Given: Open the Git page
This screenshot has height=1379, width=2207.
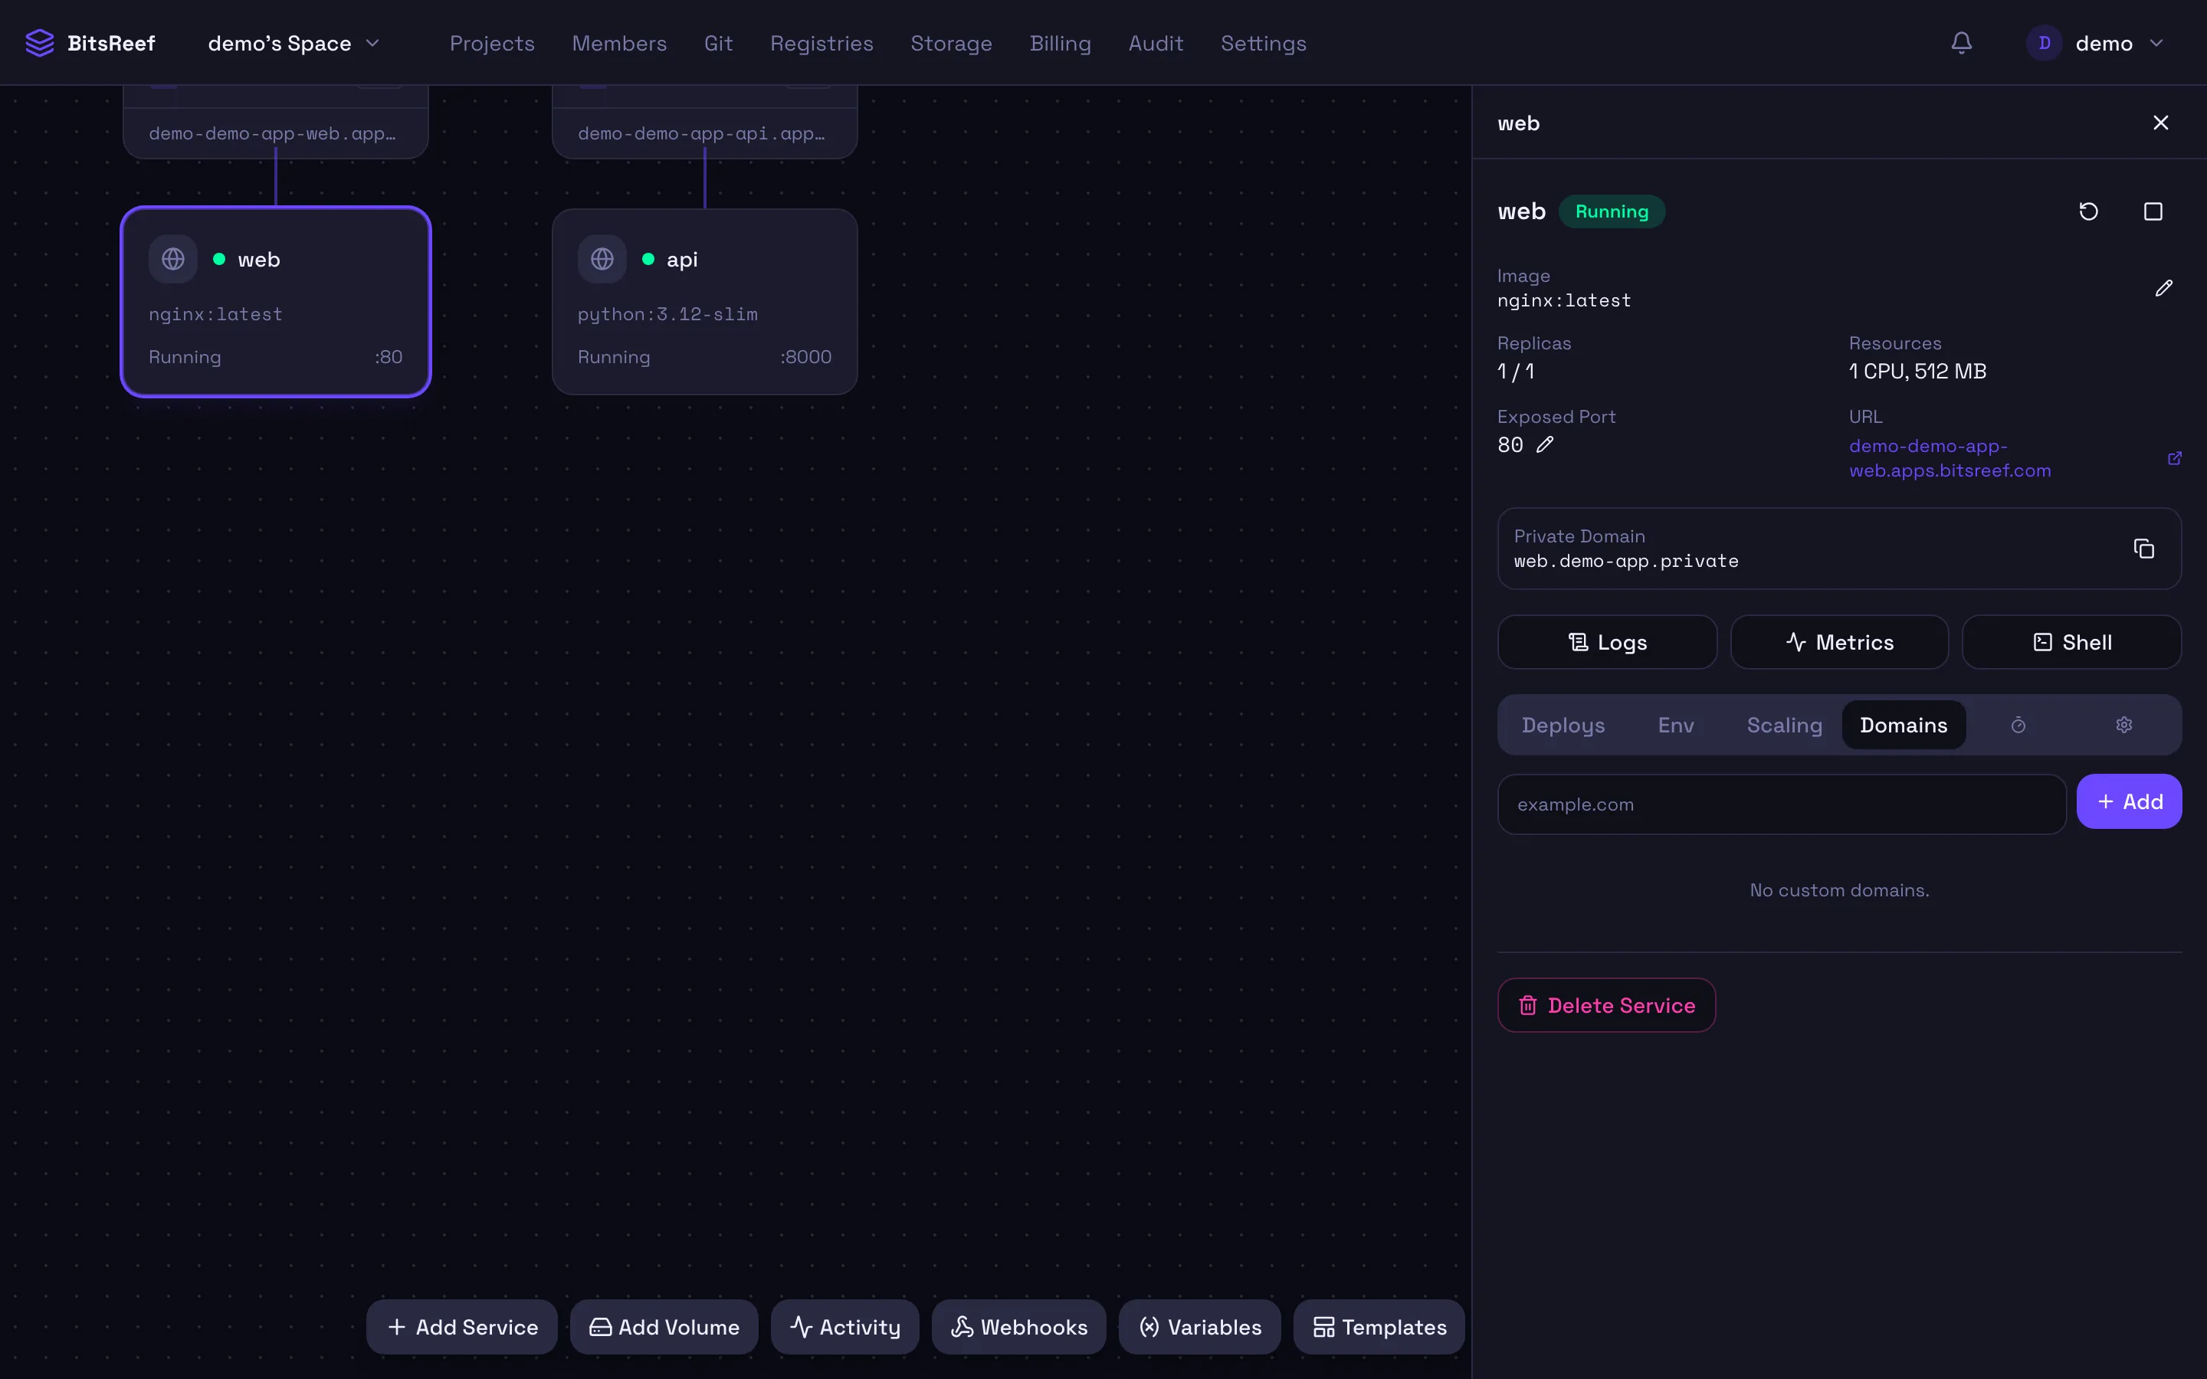Looking at the screenshot, I should pos(718,43).
